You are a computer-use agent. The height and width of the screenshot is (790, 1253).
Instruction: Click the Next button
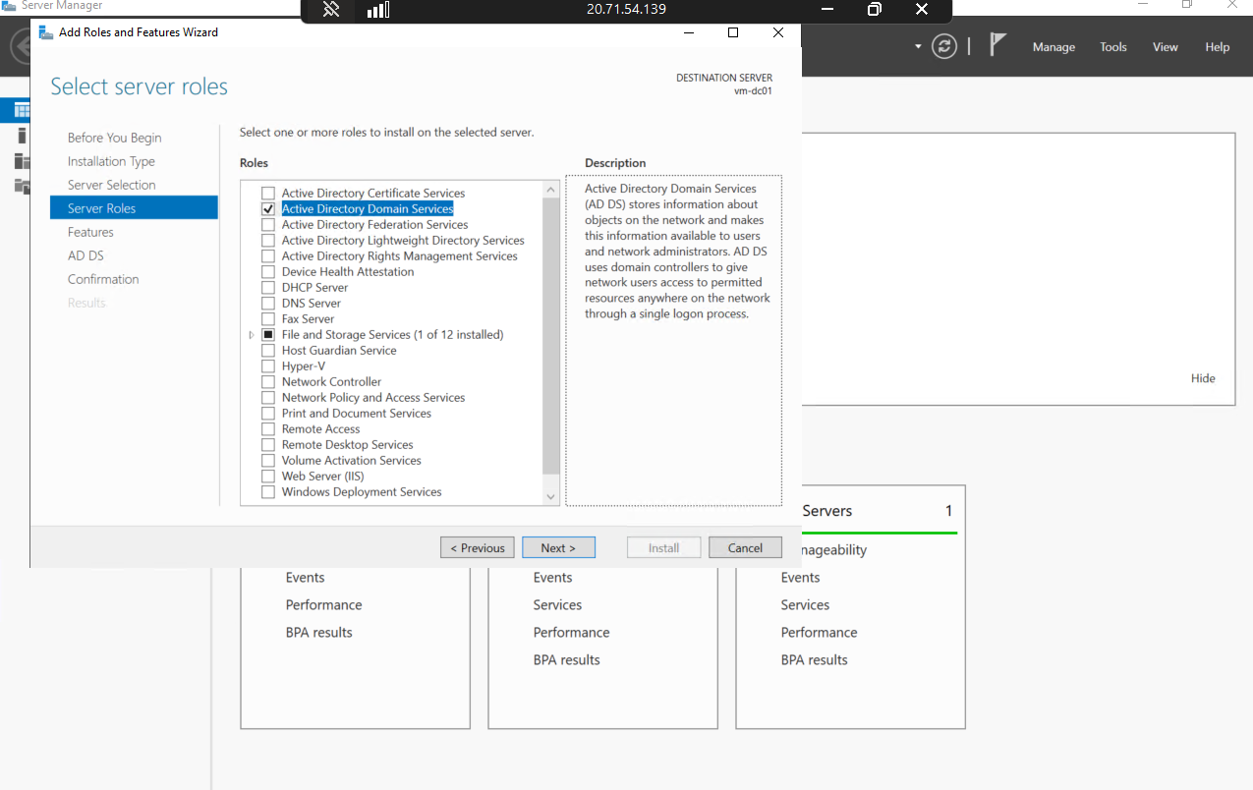[558, 548]
